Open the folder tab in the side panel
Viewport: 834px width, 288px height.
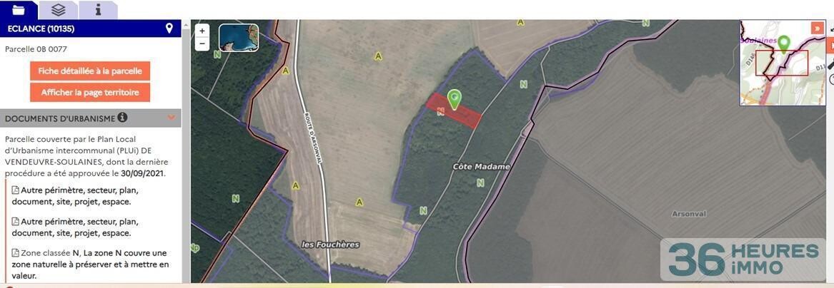pyautogui.click(x=19, y=9)
